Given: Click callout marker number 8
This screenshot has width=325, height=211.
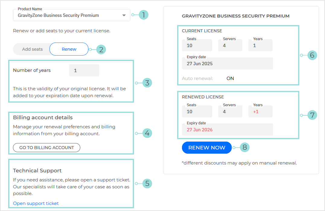Looking at the screenshot, I should click(245, 148).
